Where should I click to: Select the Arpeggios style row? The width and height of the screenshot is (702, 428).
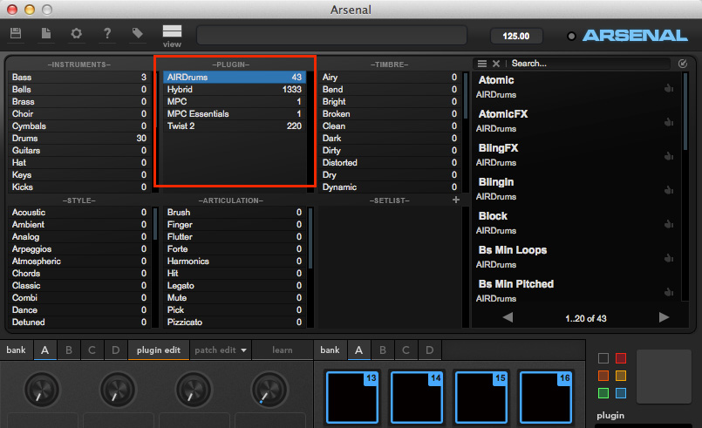pyautogui.click(x=78, y=249)
